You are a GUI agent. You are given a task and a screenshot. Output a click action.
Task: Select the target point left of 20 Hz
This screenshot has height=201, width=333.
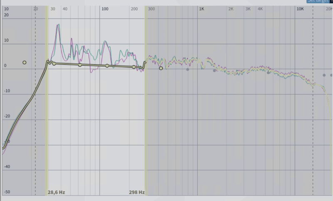25,62
